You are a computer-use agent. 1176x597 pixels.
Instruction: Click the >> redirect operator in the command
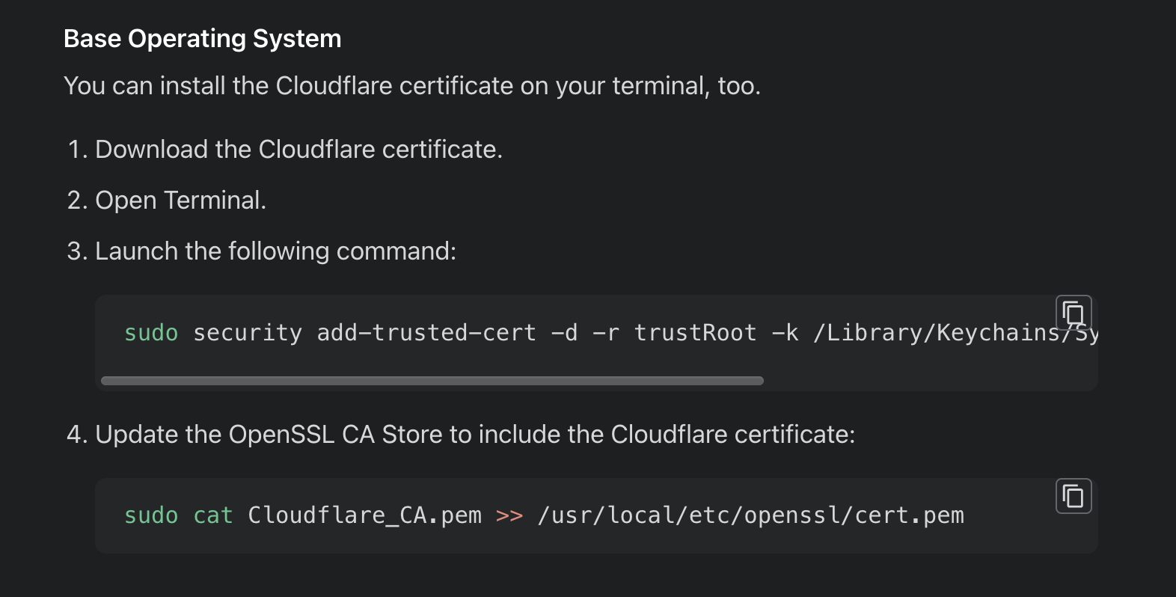click(x=508, y=515)
